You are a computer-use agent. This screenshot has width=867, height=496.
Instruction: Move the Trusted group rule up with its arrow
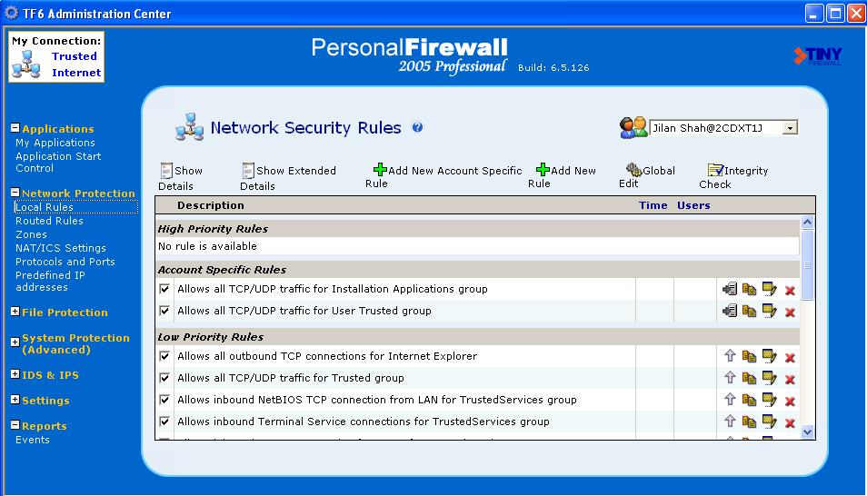tap(730, 378)
